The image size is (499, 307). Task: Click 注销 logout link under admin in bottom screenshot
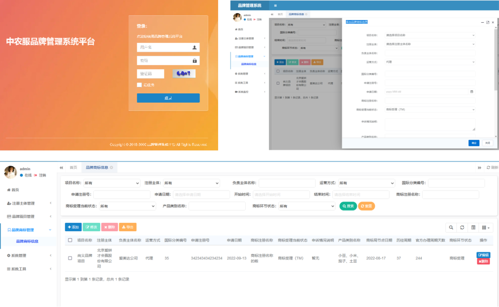click(x=43, y=175)
